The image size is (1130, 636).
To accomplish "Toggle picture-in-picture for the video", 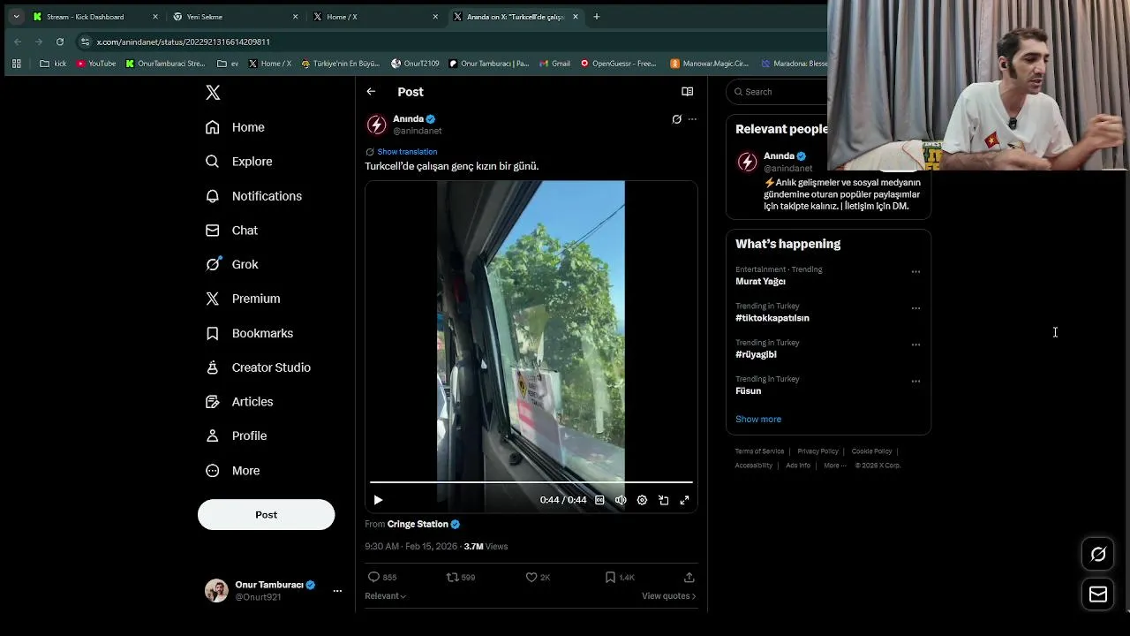I will point(663,500).
